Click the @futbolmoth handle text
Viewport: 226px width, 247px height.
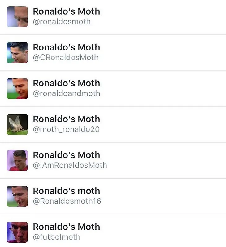pos(57,237)
